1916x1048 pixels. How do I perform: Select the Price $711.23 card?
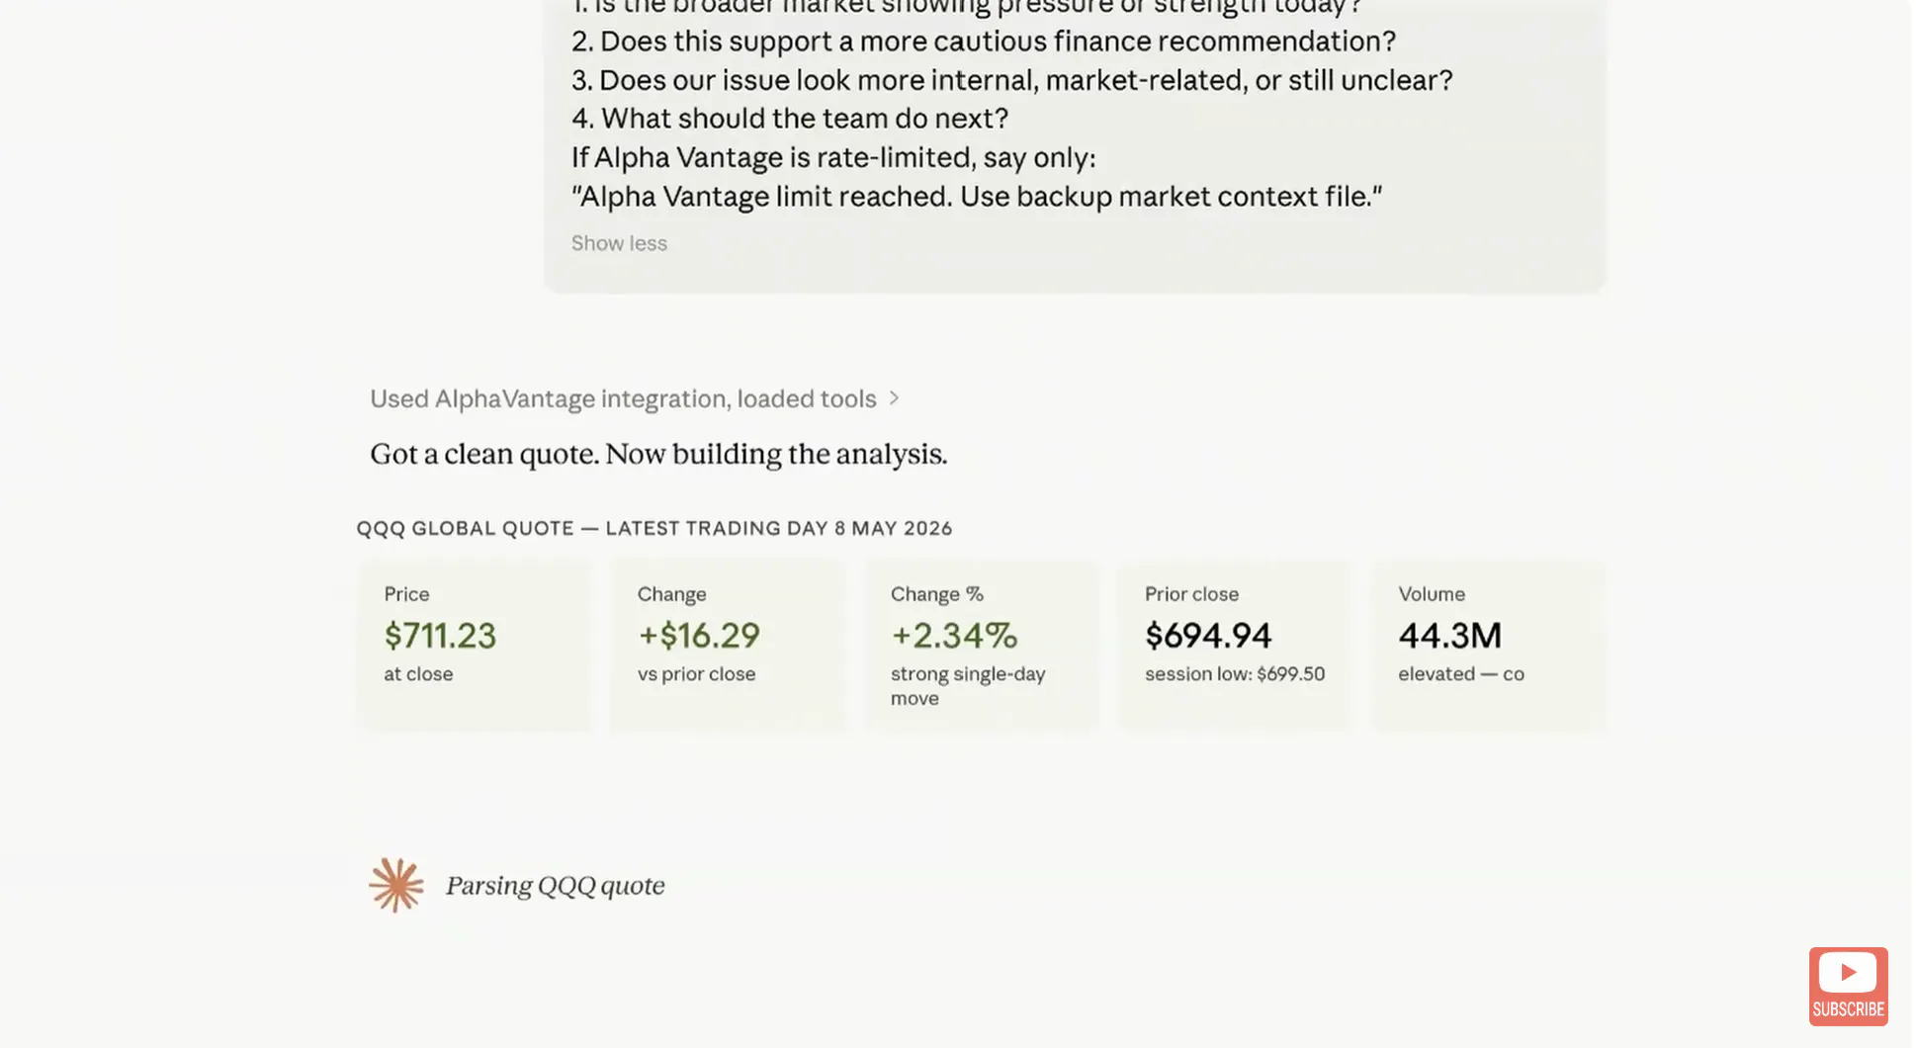(x=476, y=645)
